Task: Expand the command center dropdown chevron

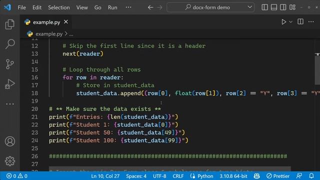Action: [x=249, y=7]
